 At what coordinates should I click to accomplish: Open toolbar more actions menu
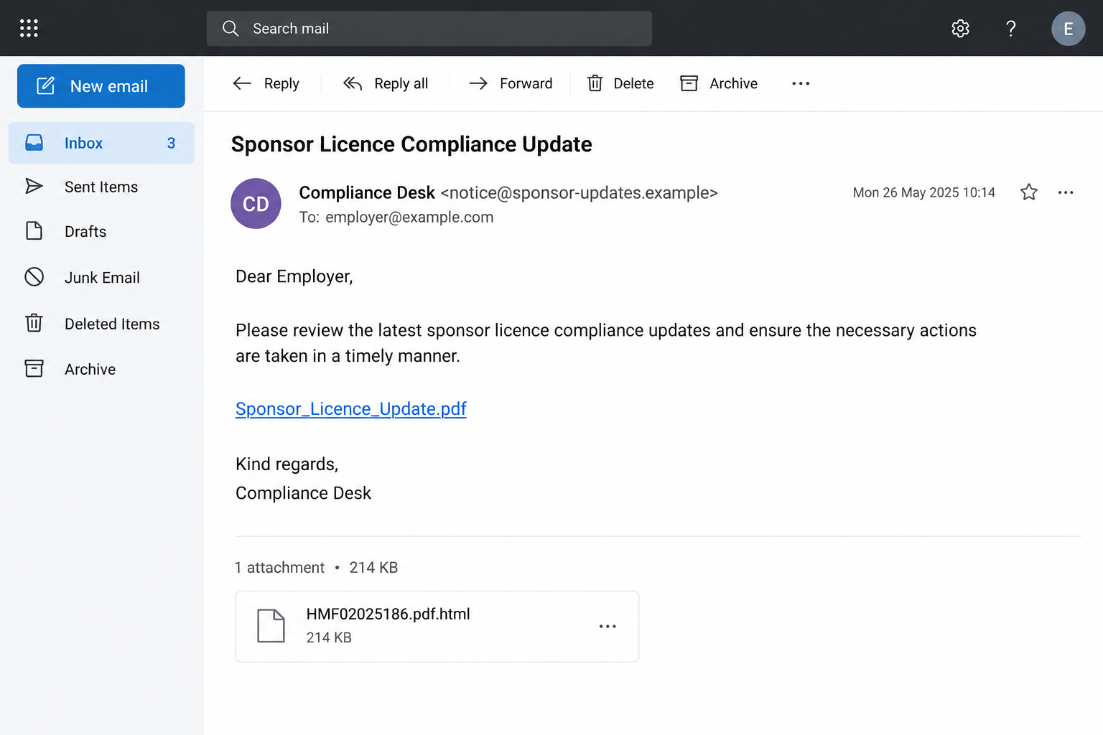pyautogui.click(x=801, y=83)
